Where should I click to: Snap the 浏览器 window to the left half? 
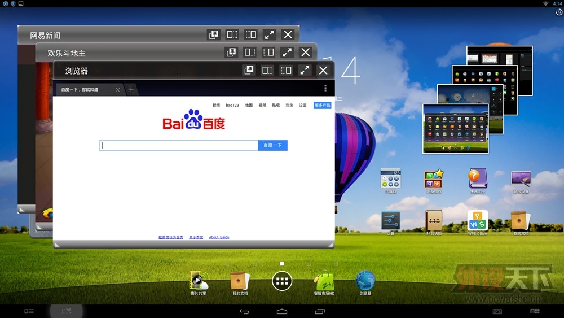(x=267, y=70)
